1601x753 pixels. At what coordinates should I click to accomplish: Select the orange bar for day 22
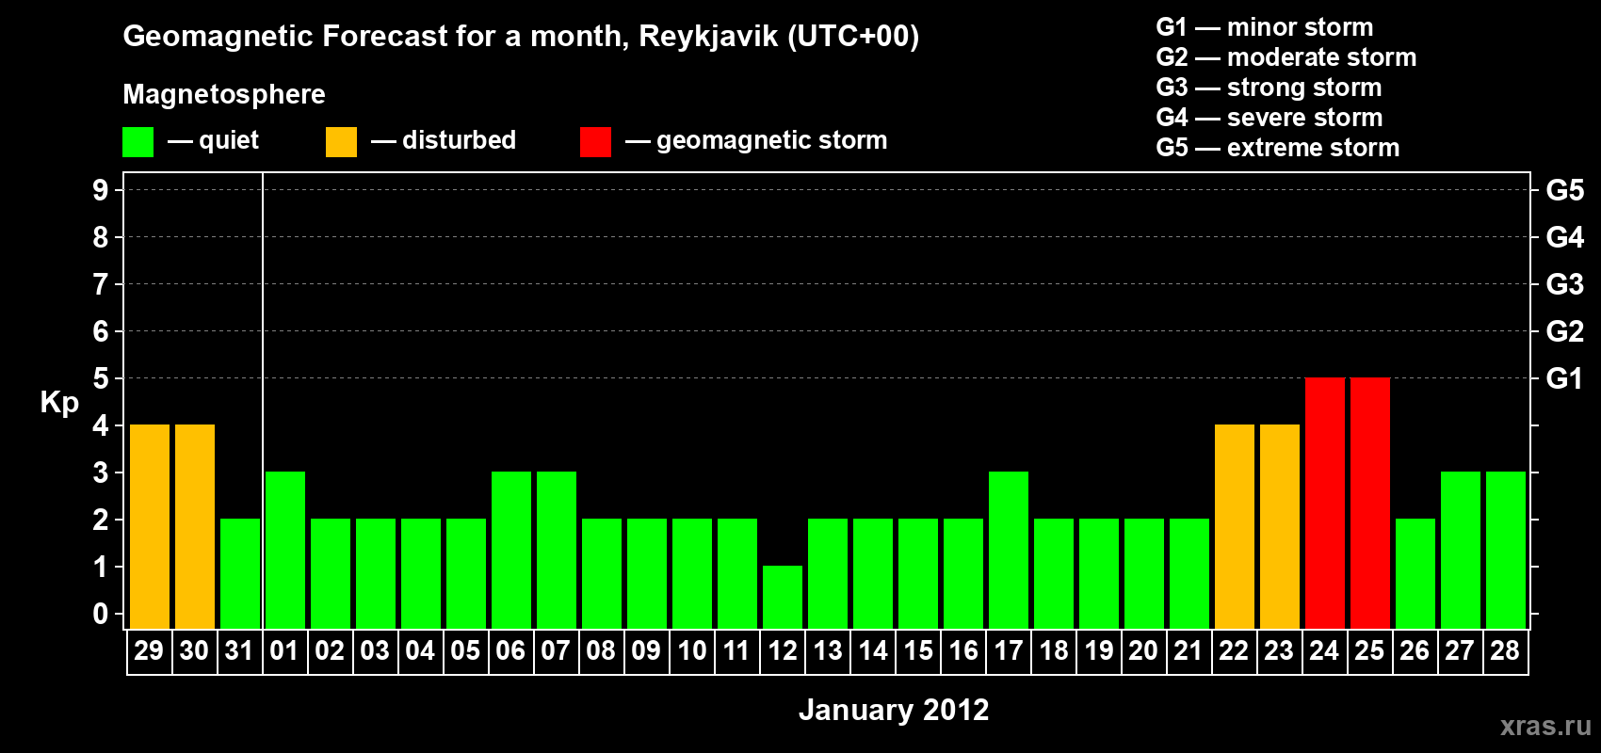pos(1235,526)
